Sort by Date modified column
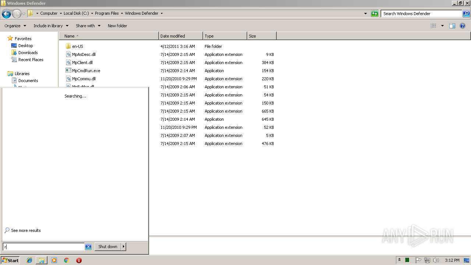Viewport: 471px width, 265px height. [x=181, y=36]
